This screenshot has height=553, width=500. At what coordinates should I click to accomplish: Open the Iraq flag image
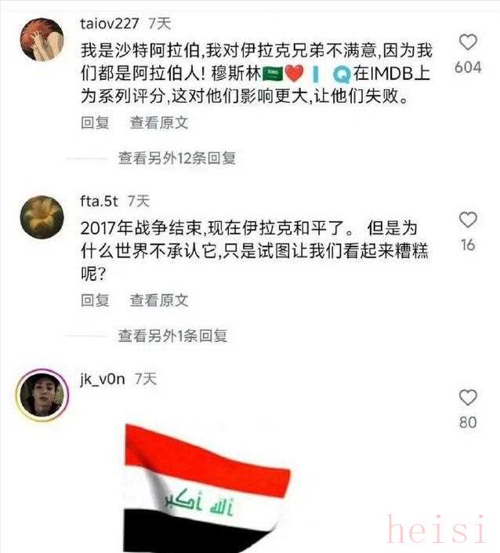point(207,489)
